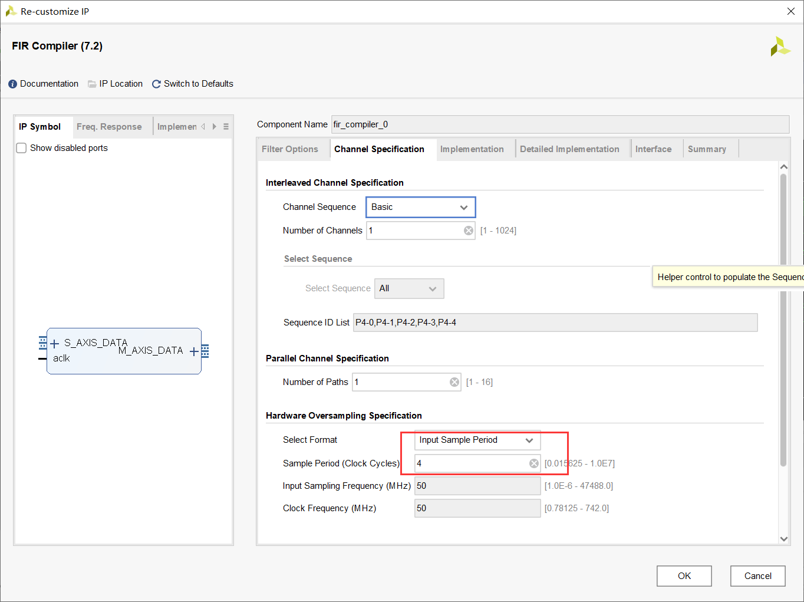Click the Component Name text field
804x602 pixels.
tap(559, 124)
